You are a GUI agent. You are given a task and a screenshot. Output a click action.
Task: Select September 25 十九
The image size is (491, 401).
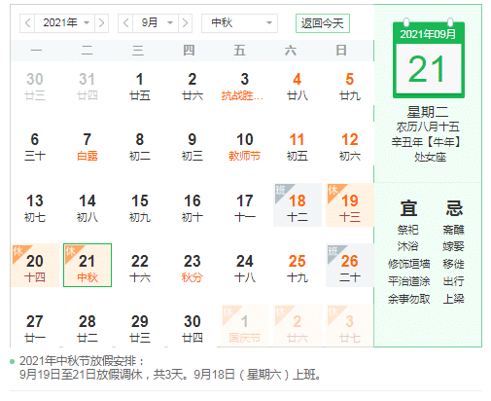tap(298, 268)
